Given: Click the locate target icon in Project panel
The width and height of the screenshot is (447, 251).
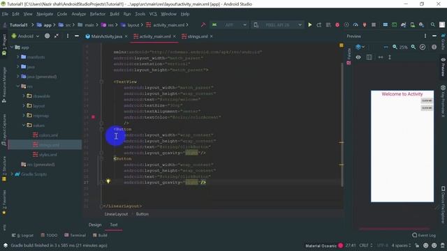Looking at the screenshot, I should 47,36.
